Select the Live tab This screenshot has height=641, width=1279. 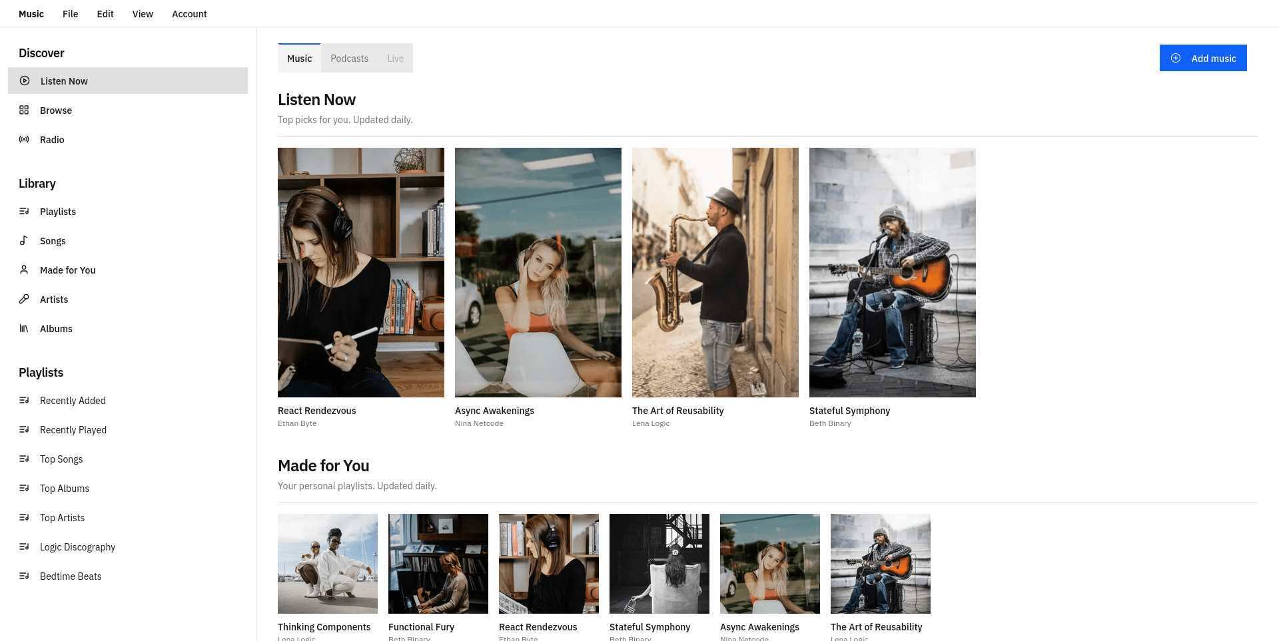pyautogui.click(x=395, y=58)
